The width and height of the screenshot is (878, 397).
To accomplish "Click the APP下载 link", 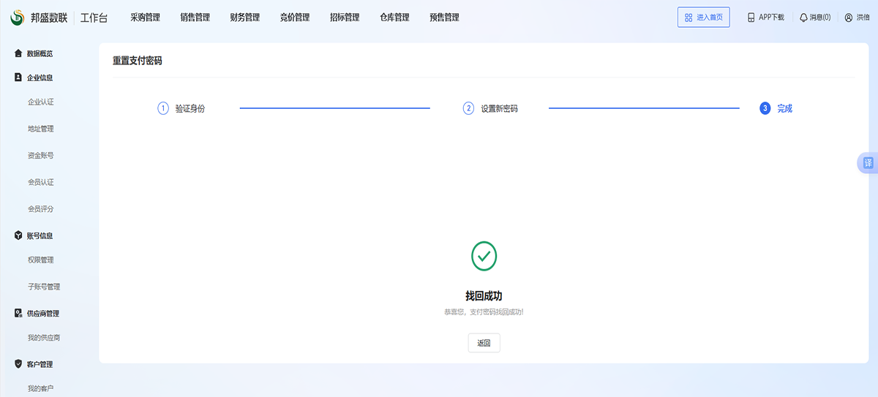I will [765, 18].
